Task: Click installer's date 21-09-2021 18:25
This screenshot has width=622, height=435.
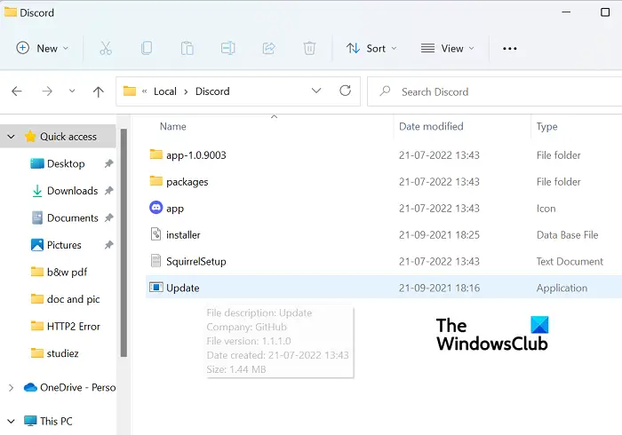Action: [x=439, y=235]
